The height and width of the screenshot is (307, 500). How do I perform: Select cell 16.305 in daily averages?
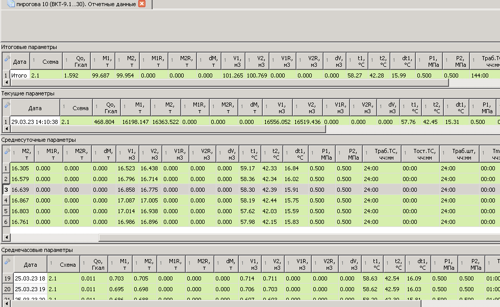[22, 168]
